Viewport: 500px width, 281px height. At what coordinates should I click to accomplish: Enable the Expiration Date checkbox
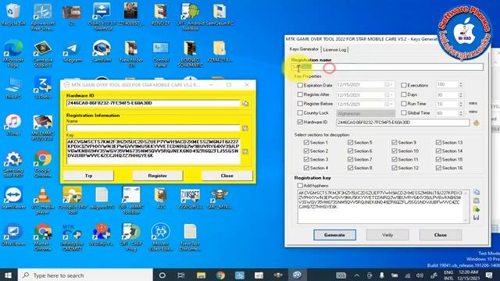click(x=300, y=85)
